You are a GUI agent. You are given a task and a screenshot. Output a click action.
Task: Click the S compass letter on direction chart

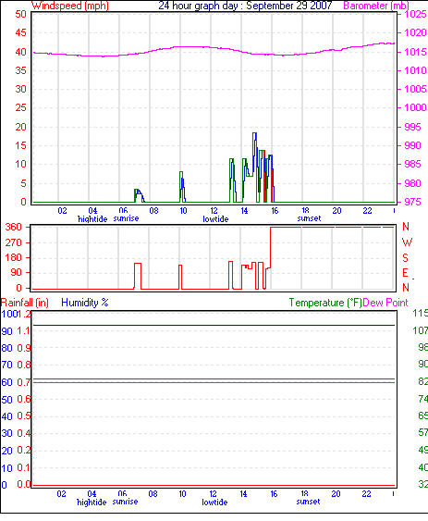405,257
